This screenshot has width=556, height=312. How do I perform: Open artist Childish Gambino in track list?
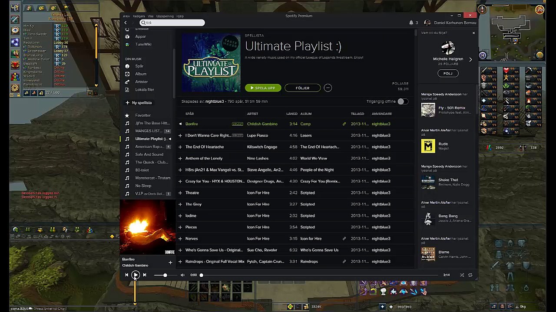click(x=262, y=124)
